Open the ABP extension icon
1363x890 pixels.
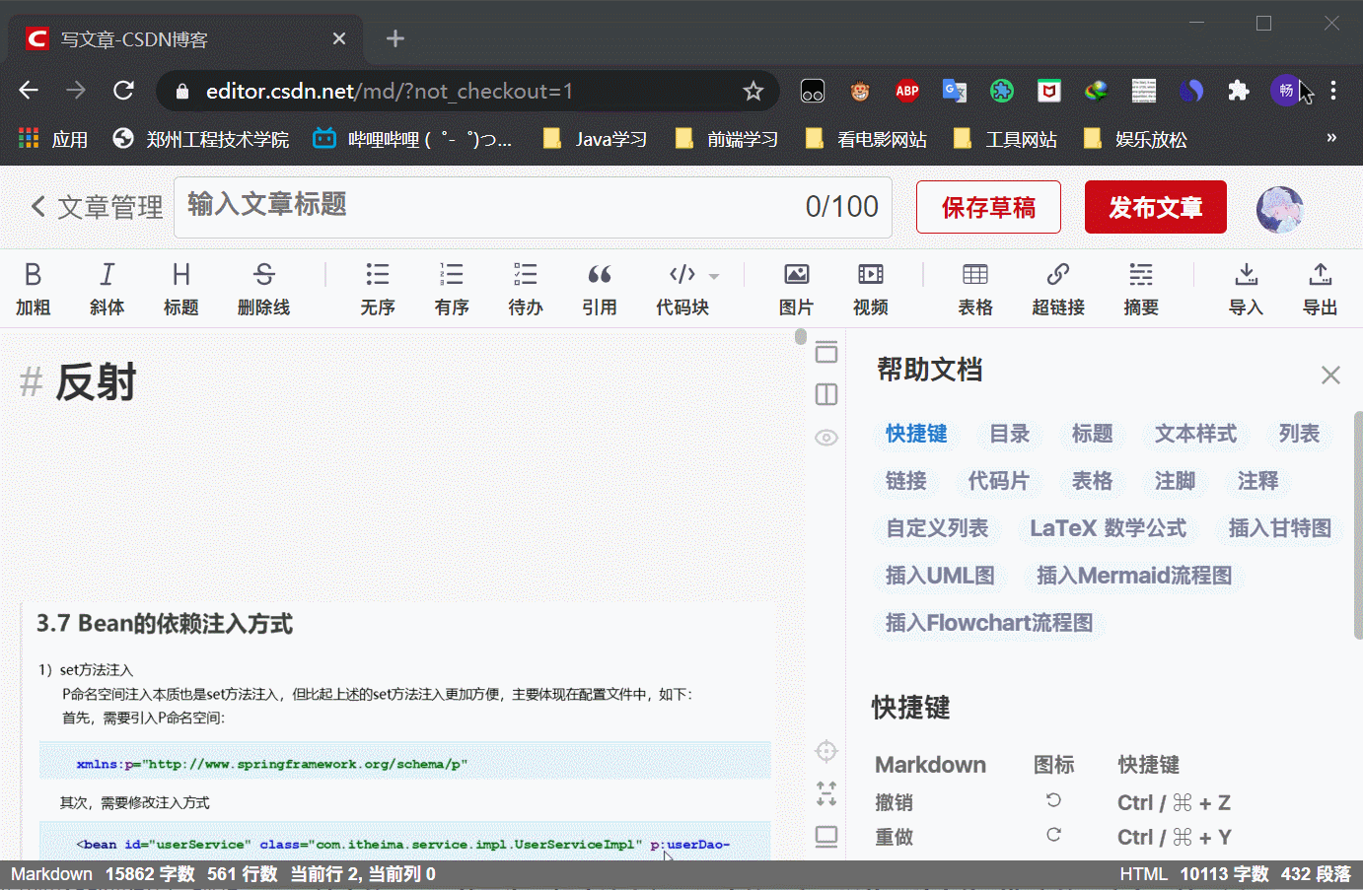(906, 91)
